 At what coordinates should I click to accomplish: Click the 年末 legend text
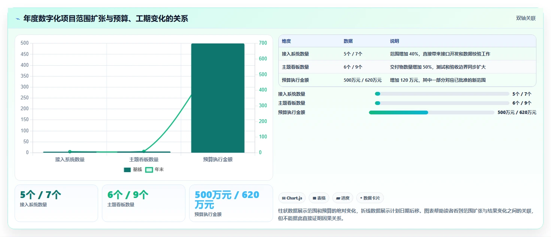click(x=159, y=169)
